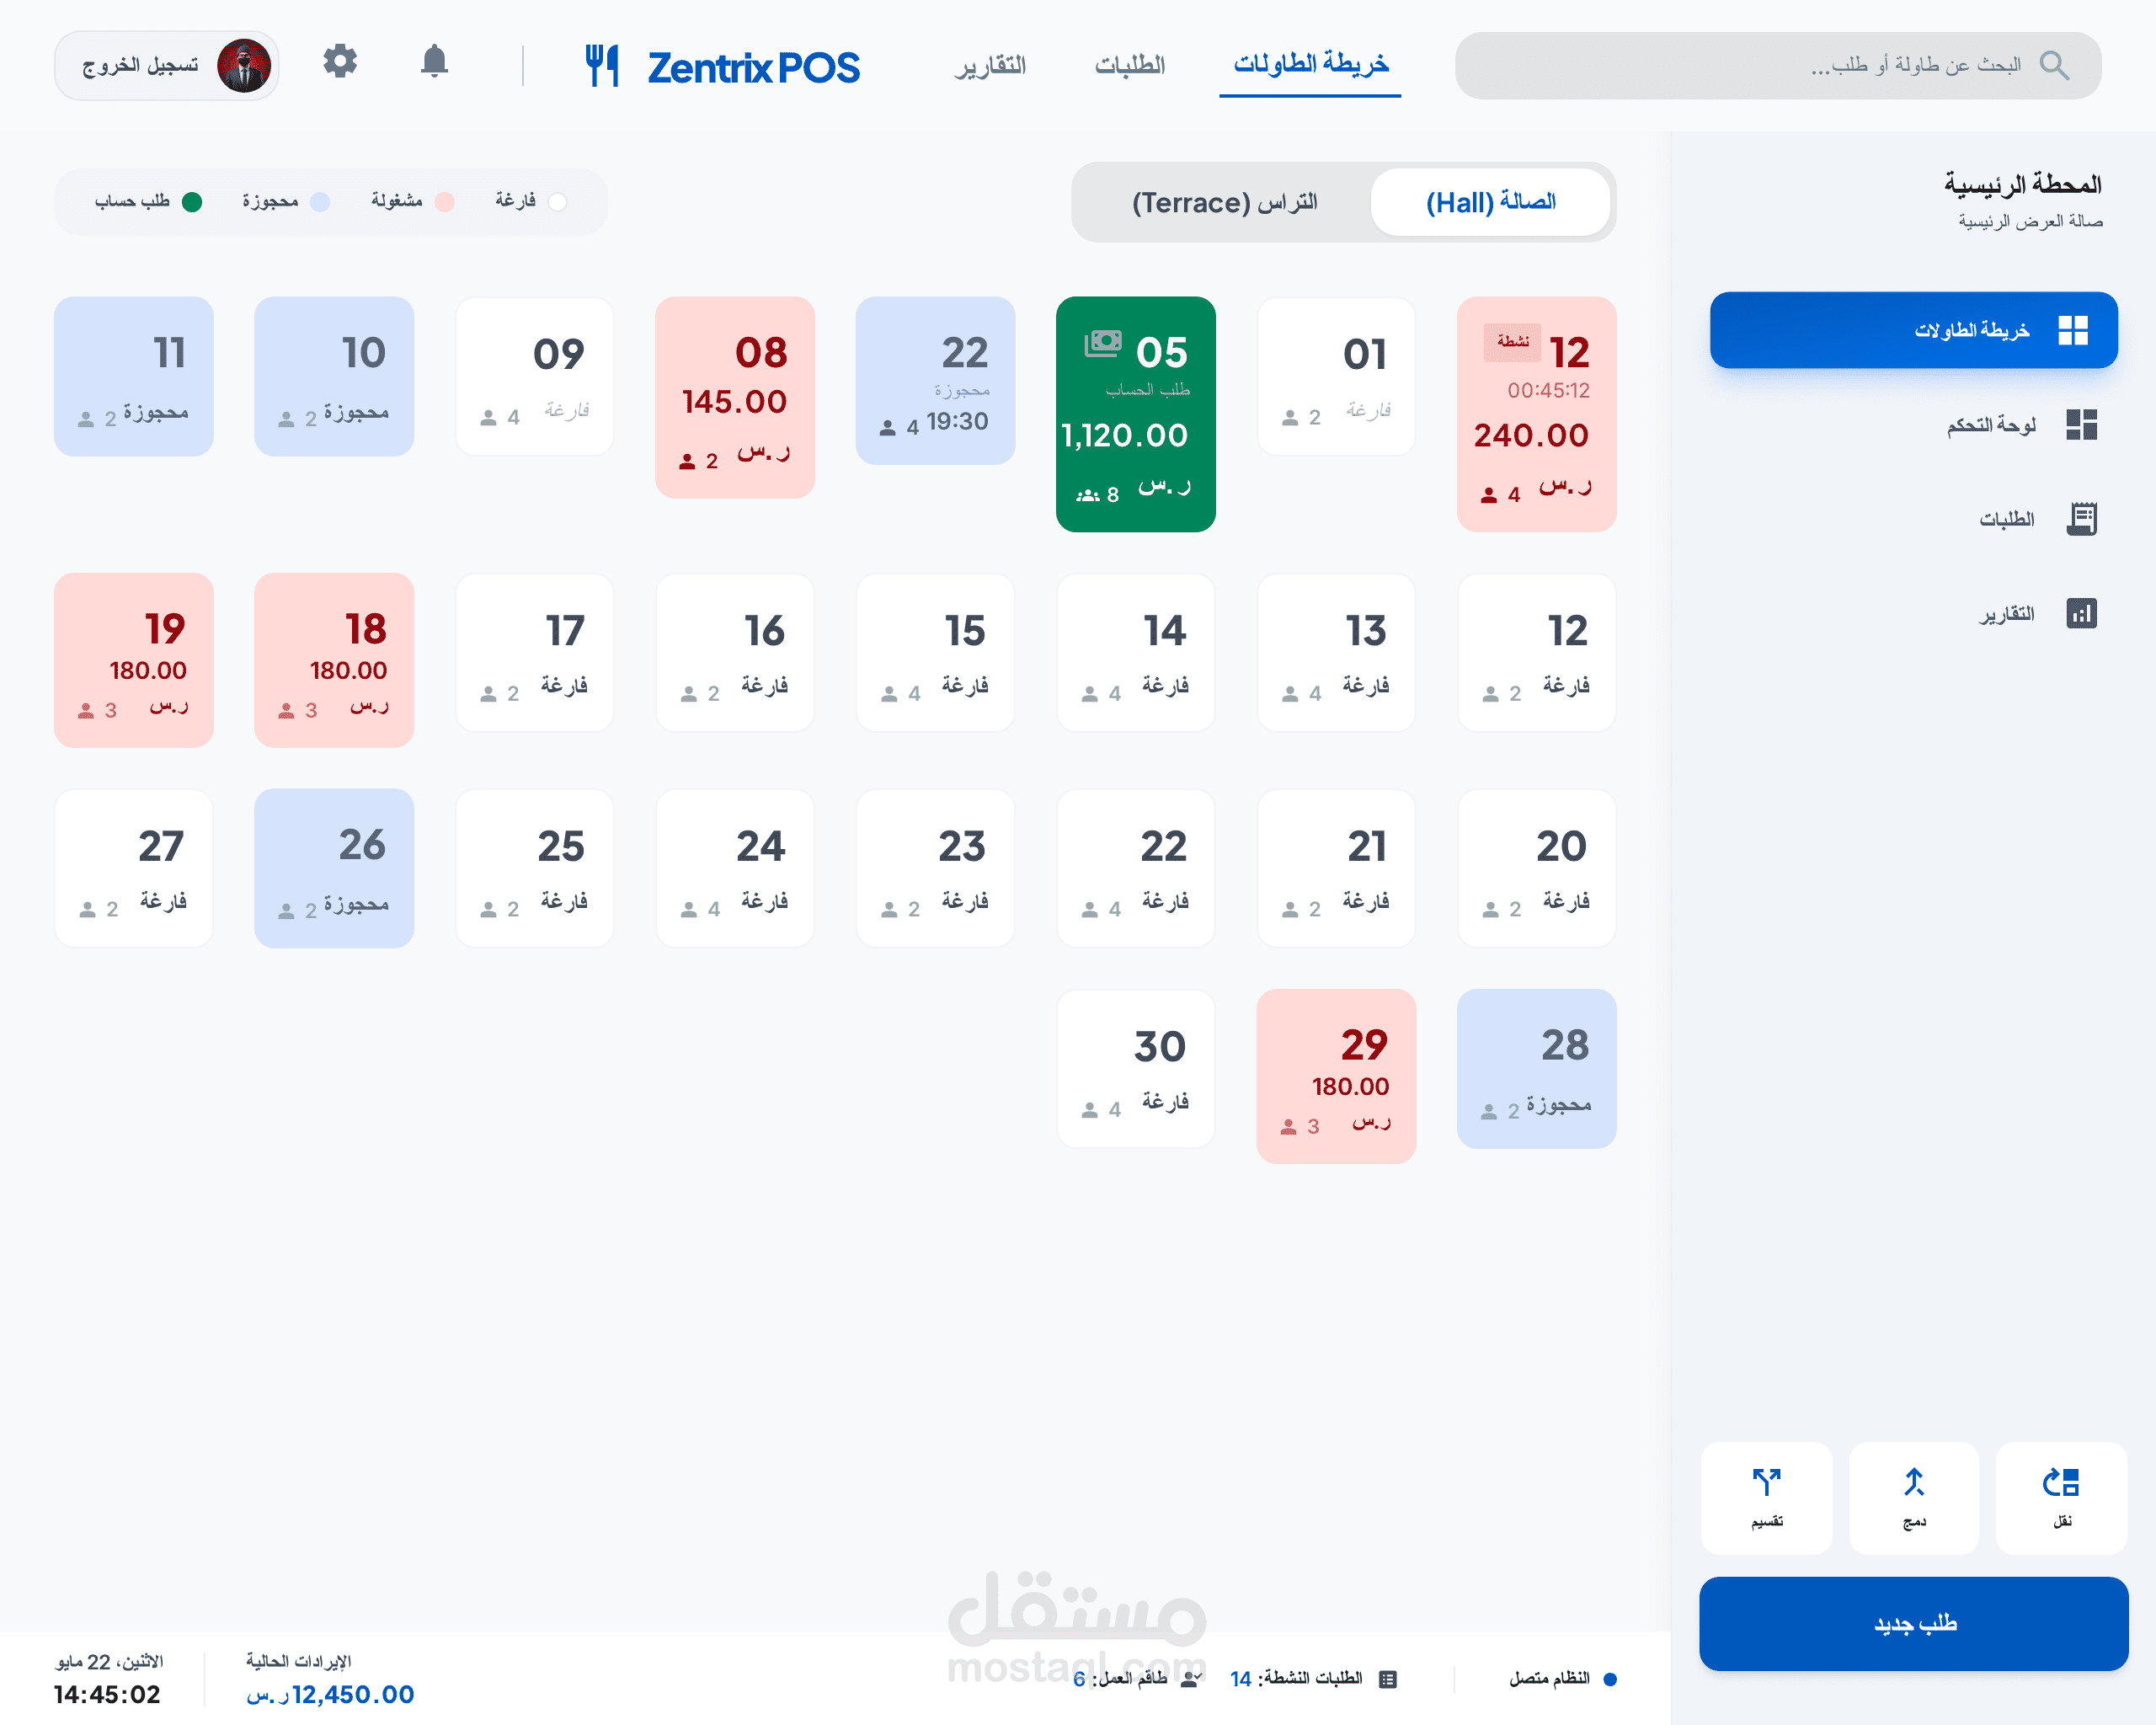Select empty table 13
Screen dimensions: 2156x1725
click(1336, 653)
